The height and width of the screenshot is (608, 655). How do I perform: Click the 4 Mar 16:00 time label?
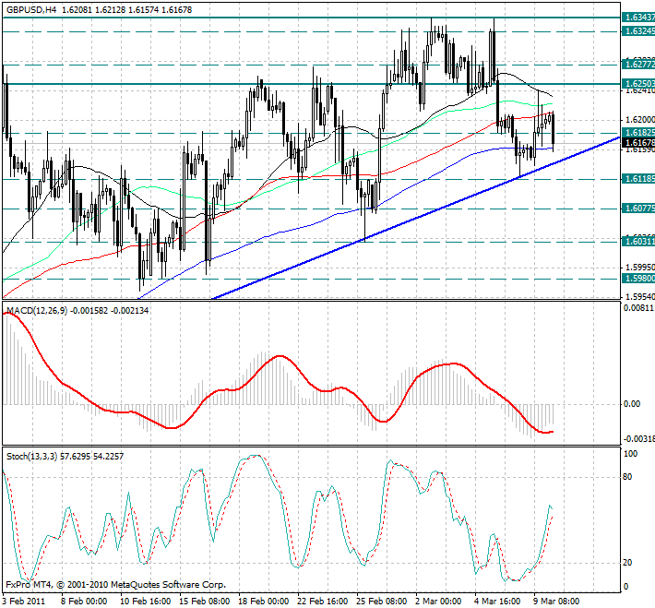pos(498,602)
